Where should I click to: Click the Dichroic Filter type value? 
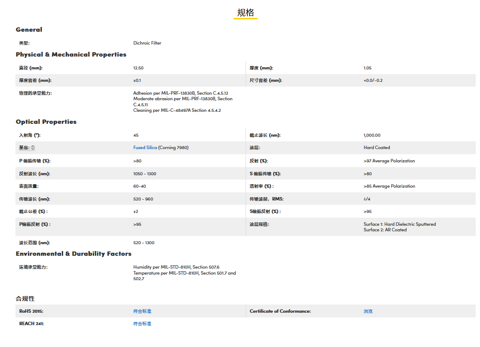147,43
